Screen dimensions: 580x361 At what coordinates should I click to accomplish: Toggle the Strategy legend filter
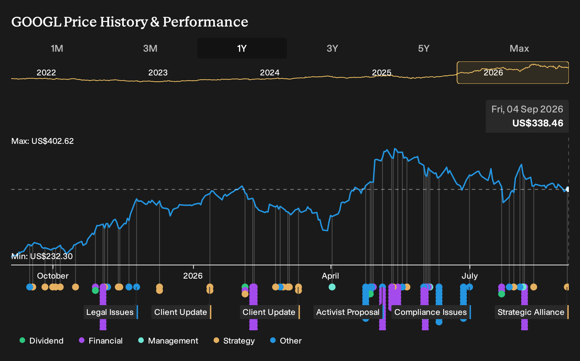click(234, 341)
